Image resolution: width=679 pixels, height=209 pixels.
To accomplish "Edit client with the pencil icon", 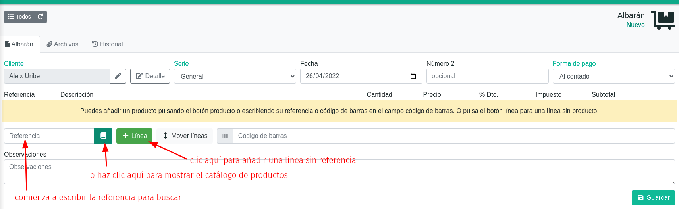I will pos(118,76).
